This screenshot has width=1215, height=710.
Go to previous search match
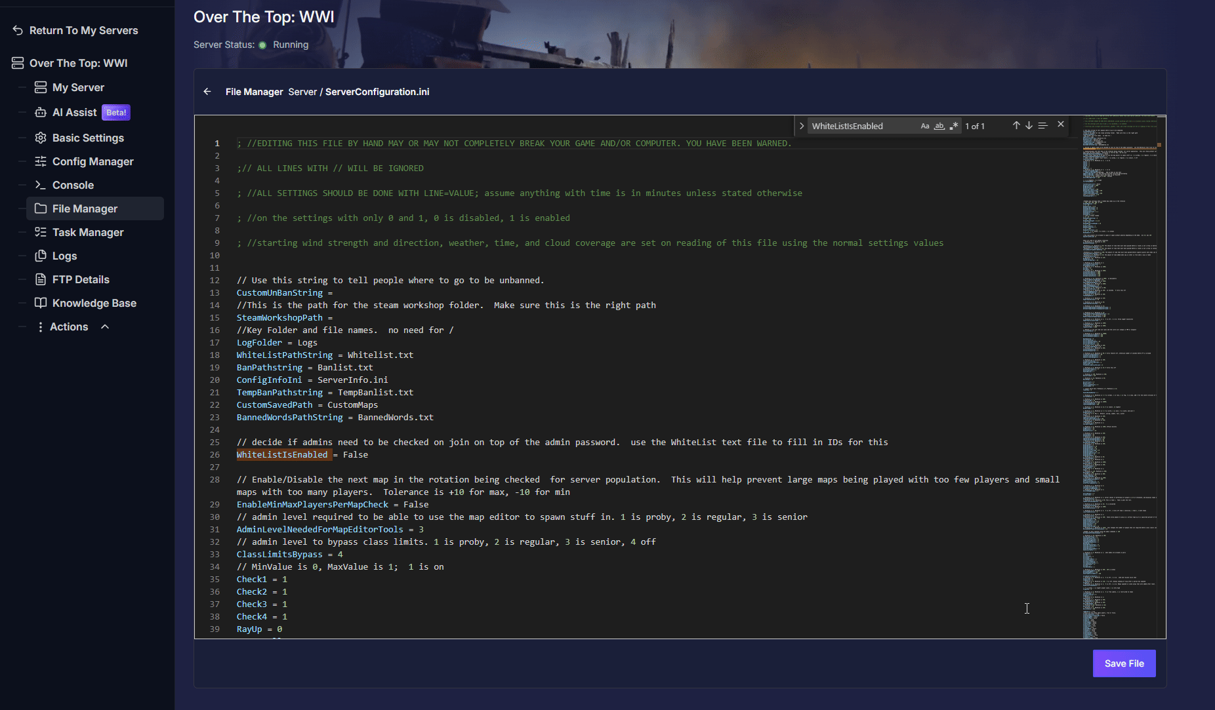(1016, 125)
